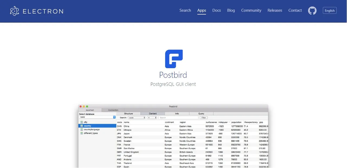Click the 'Southeast Asia' region cell

(187, 163)
